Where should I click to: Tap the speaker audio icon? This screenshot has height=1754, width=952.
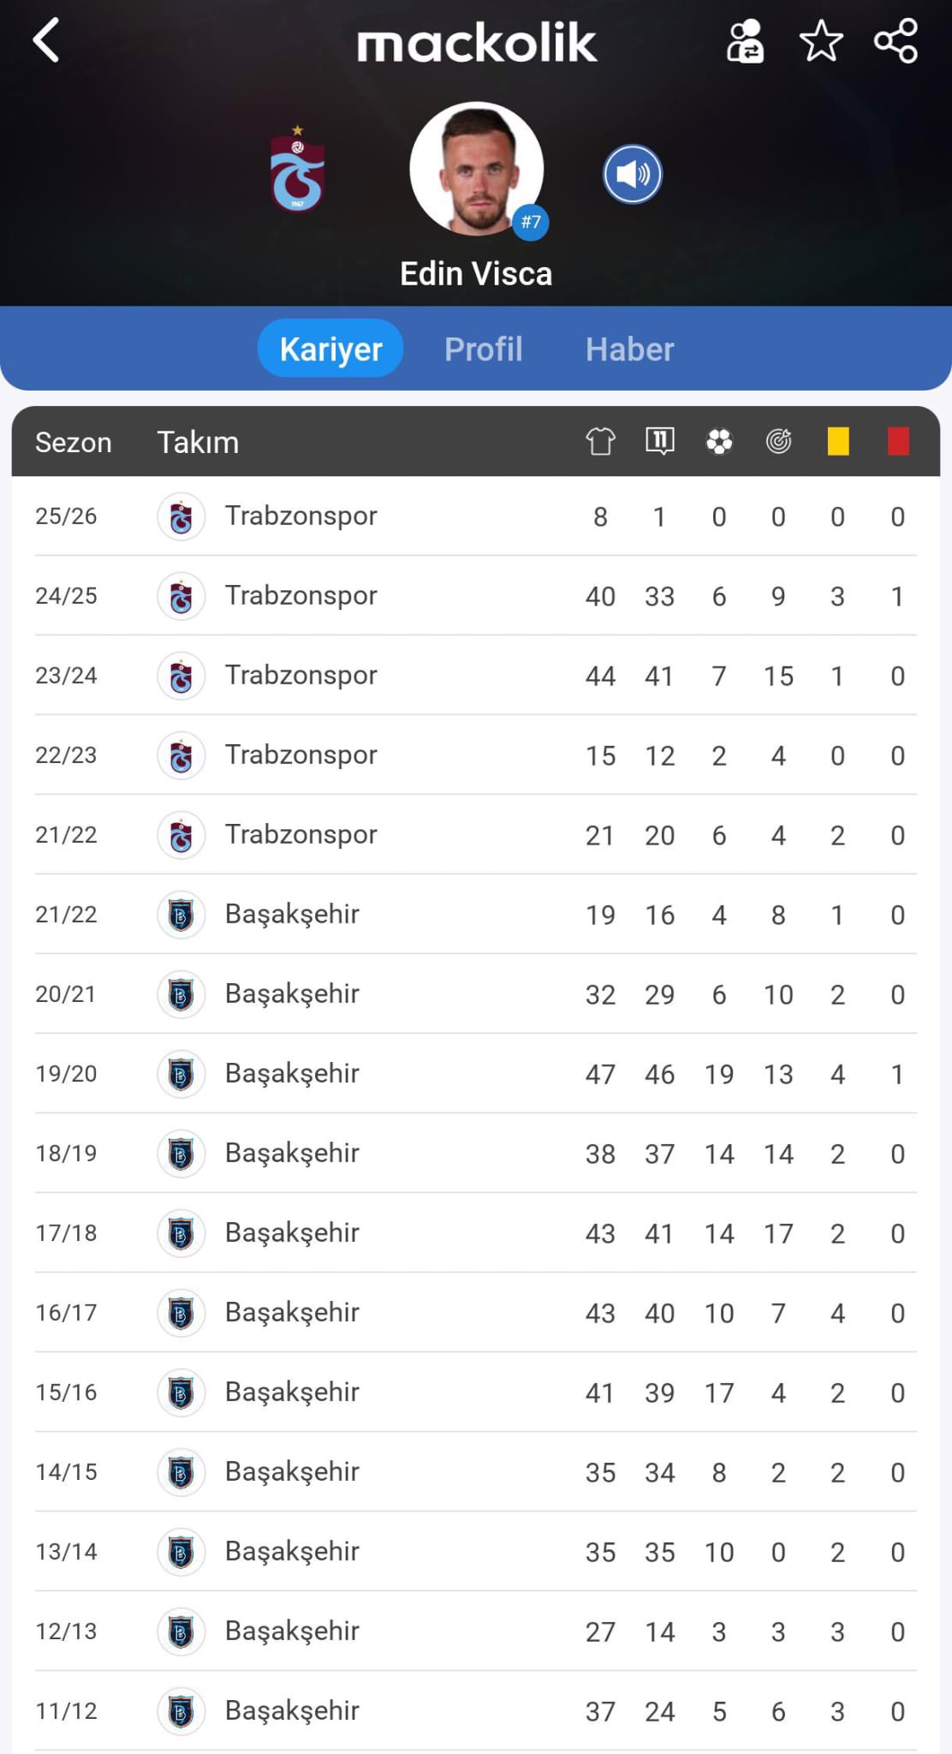[x=633, y=175]
